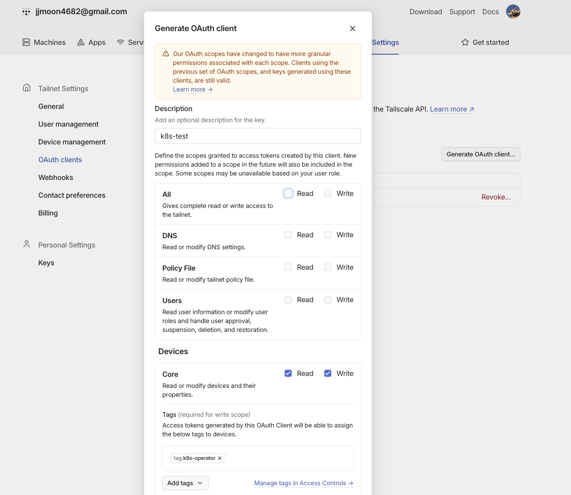Screen dimensions: 571x495
Task: Click the Download link in header
Action: click(x=426, y=12)
